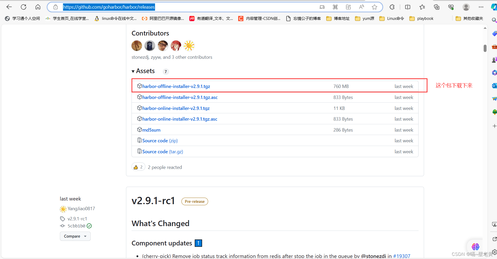Add a sidebar app with plus icon
Image resolution: width=497 pixels, height=259 pixels.
(x=494, y=126)
